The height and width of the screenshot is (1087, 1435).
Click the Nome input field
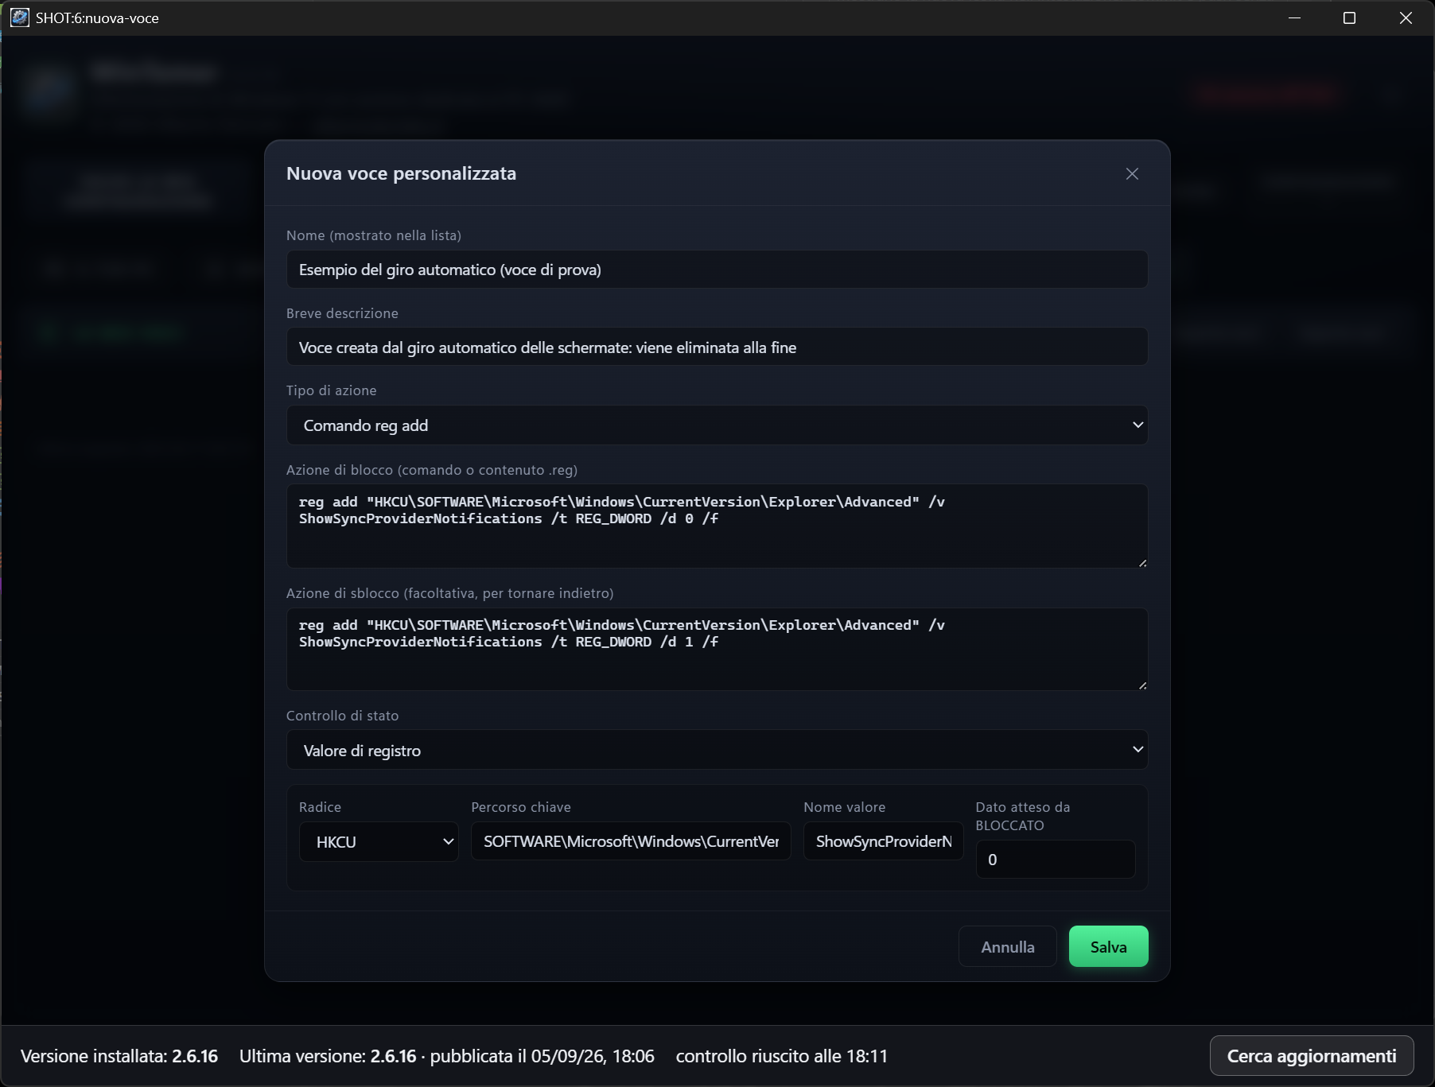click(x=717, y=270)
